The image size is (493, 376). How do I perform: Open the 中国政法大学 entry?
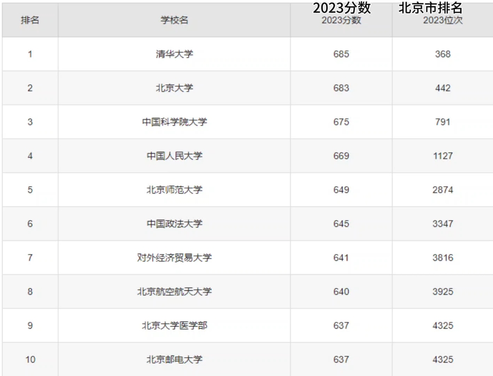174,224
